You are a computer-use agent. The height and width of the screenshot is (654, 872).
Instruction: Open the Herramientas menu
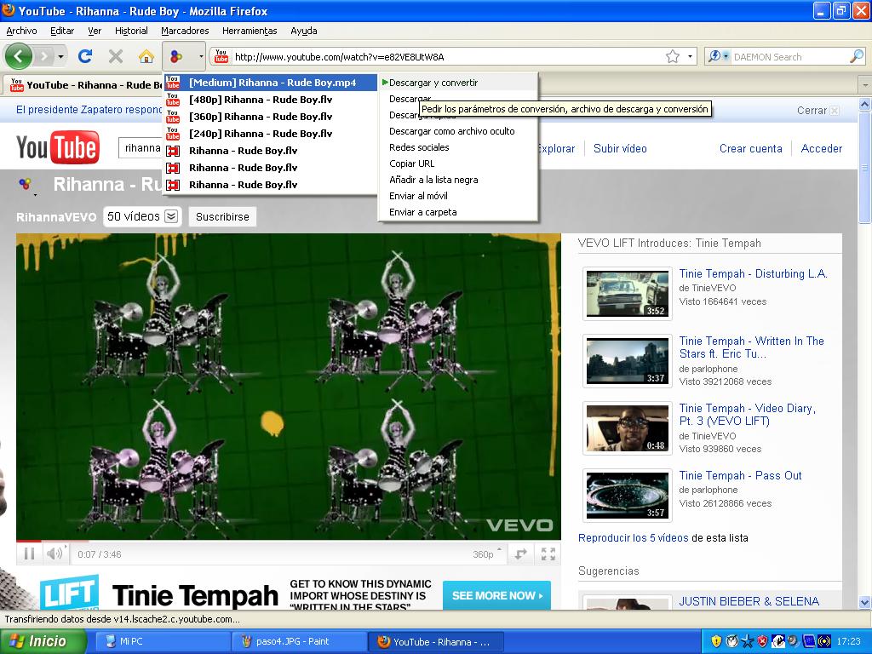tap(250, 32)
